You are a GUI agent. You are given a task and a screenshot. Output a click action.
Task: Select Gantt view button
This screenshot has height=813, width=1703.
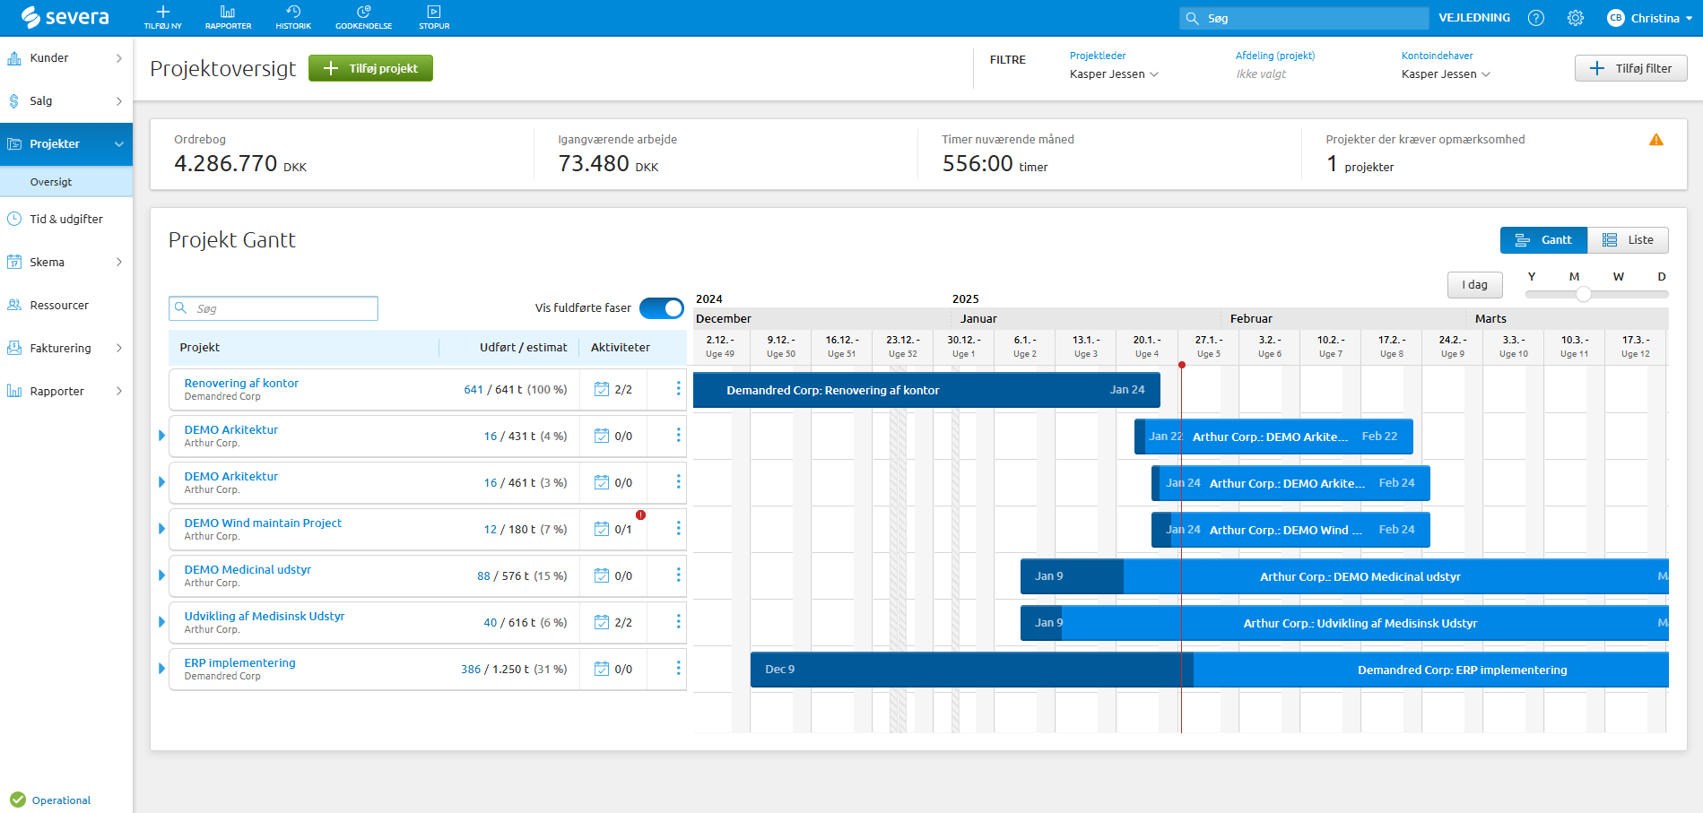pyautogui.click(x=1543, y=240)
